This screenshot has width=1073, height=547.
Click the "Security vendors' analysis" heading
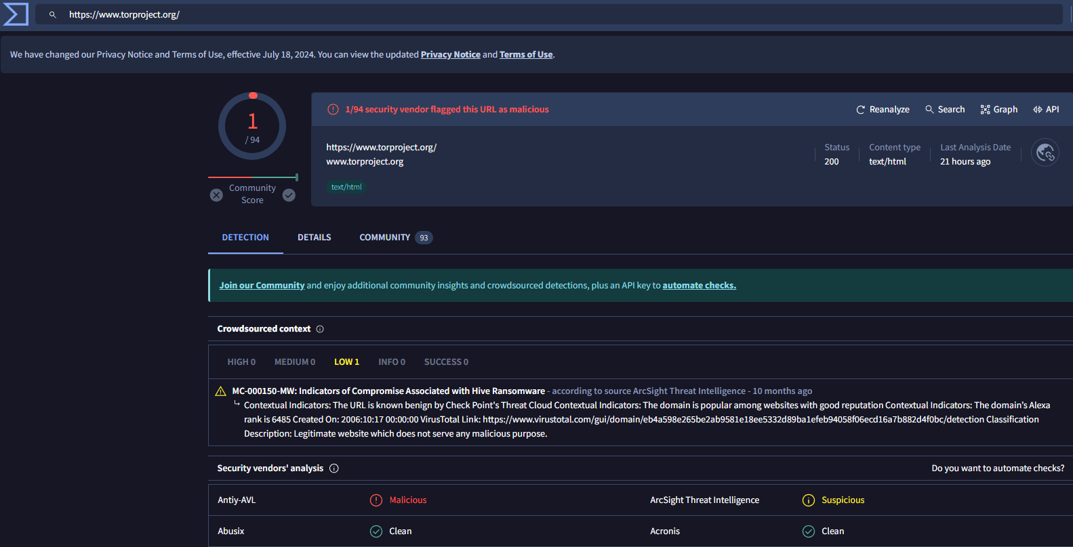tap(270, 468)
